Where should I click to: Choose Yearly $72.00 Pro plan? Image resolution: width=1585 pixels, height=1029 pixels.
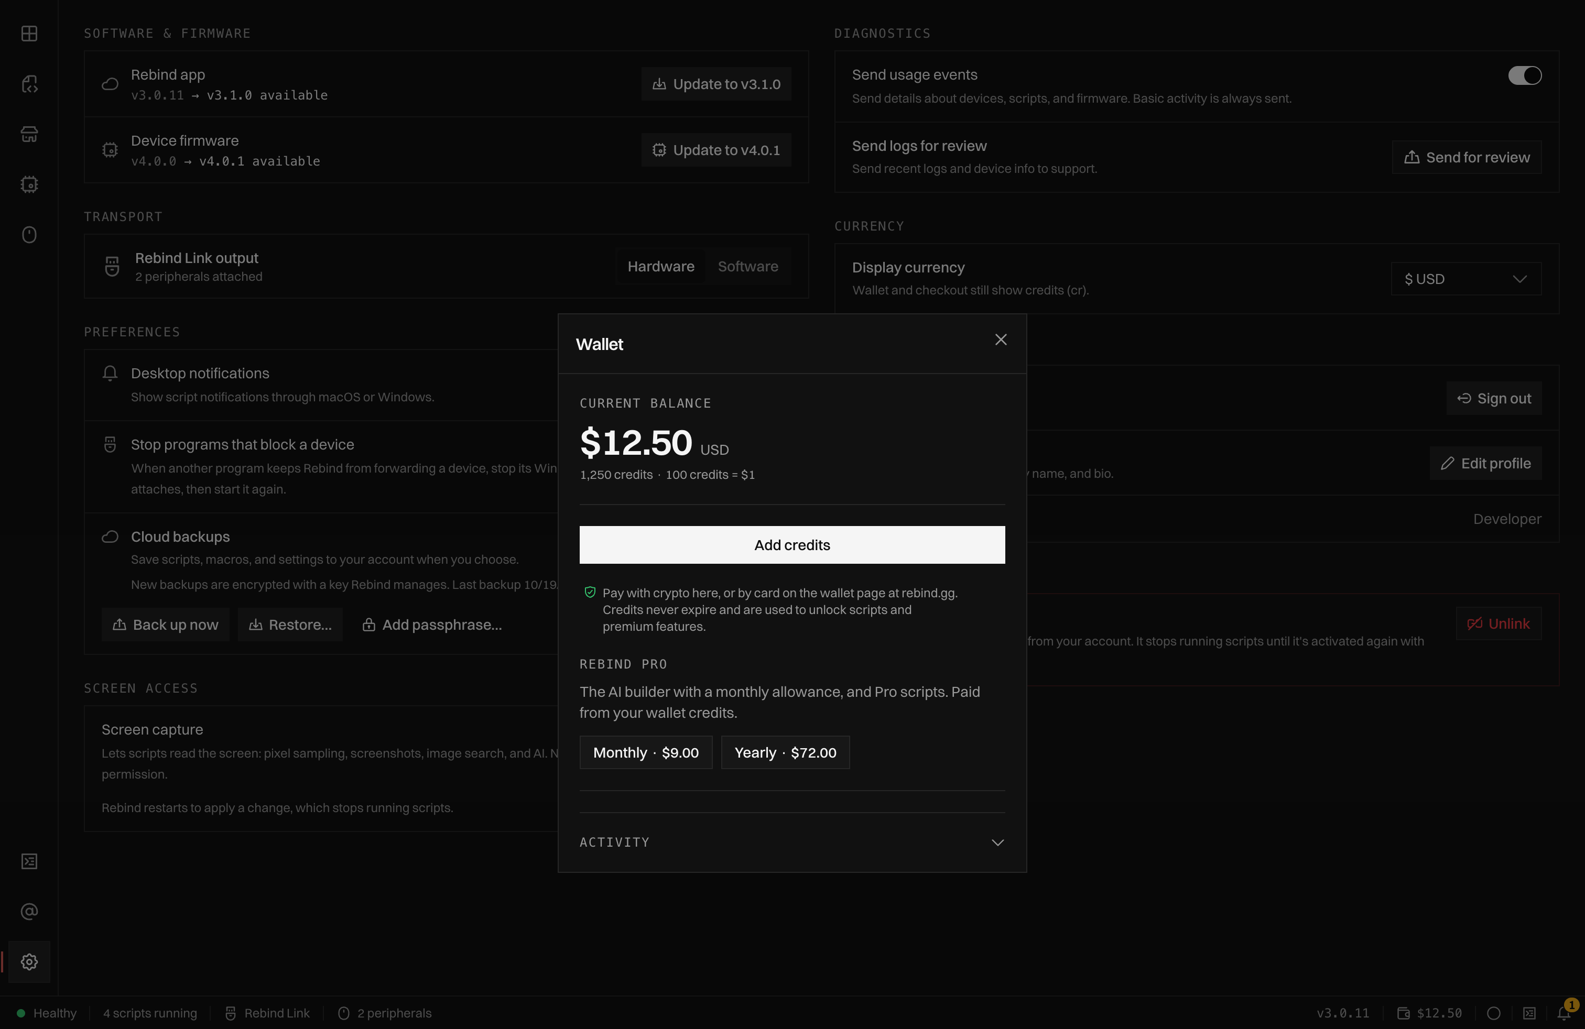tap(785, 753)
